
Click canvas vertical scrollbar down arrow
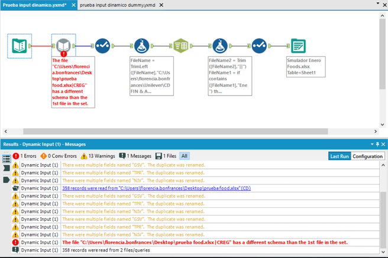tap(382, 125)
